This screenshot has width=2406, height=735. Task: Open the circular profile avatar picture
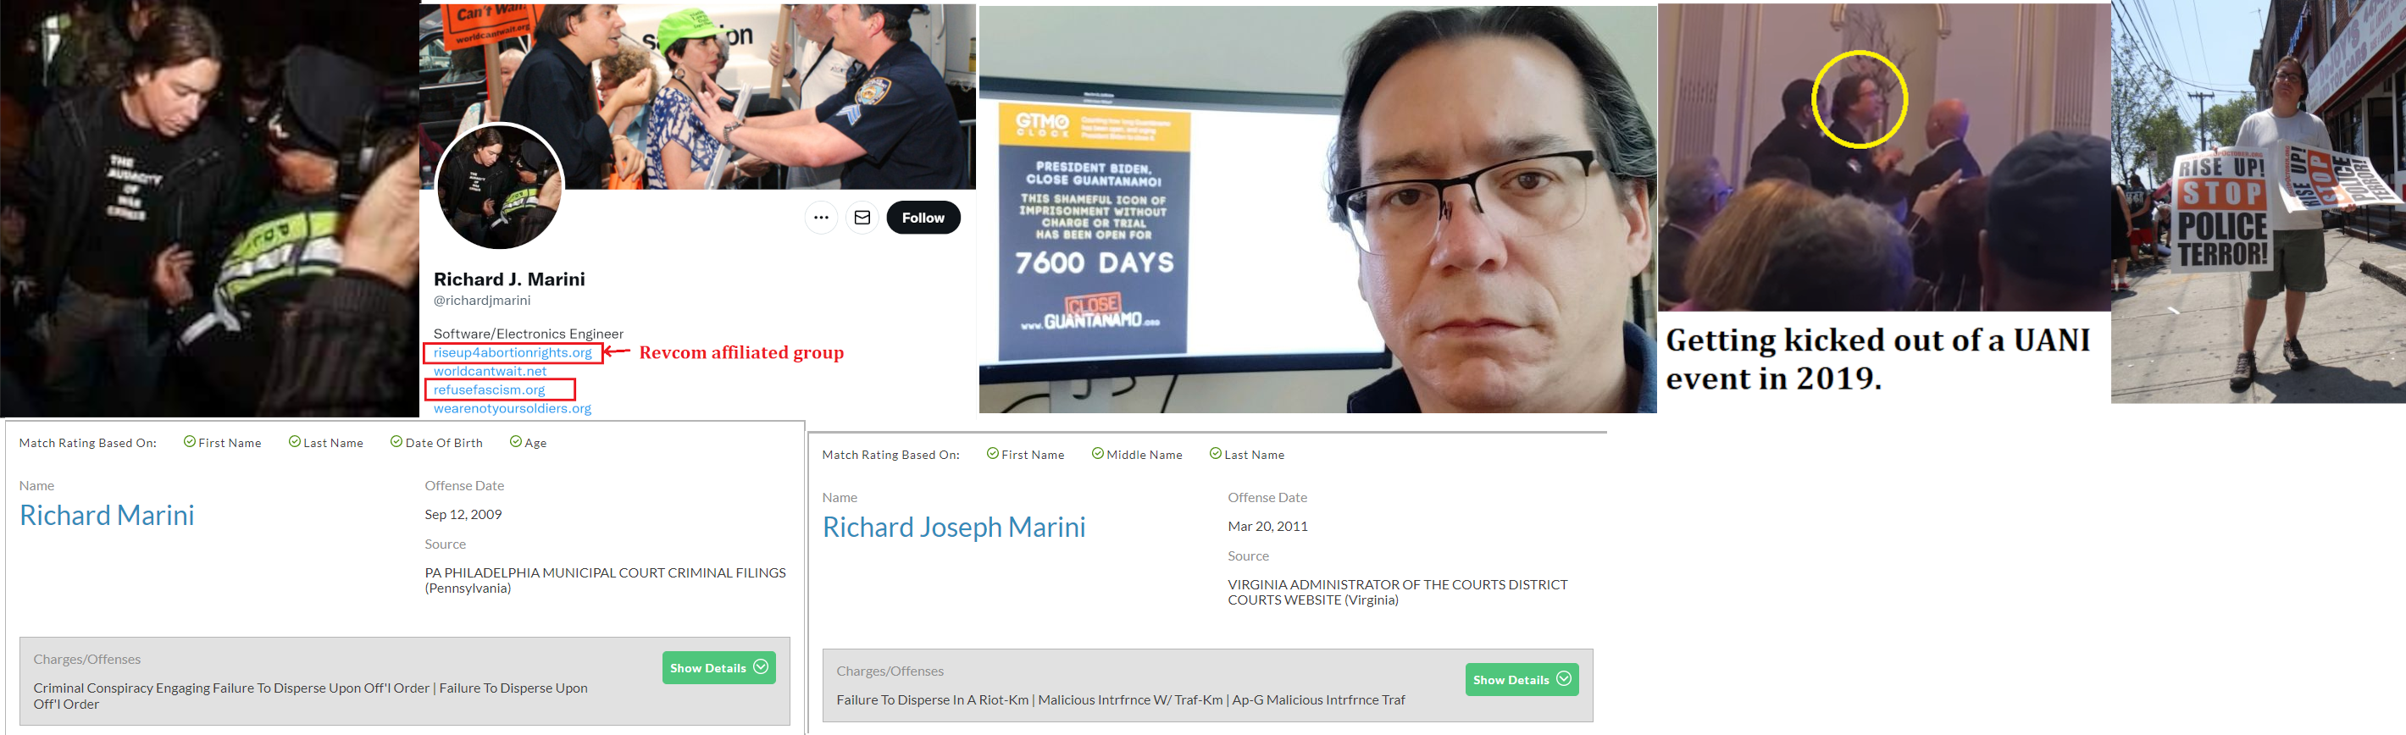pyautogui.click(x=499, y=187)
